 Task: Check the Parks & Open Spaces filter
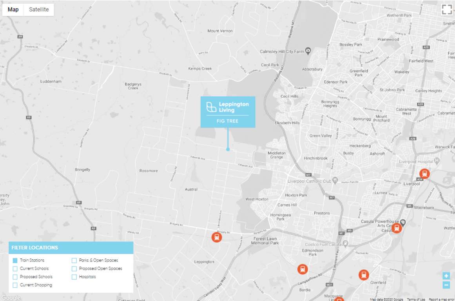[74, 260]
